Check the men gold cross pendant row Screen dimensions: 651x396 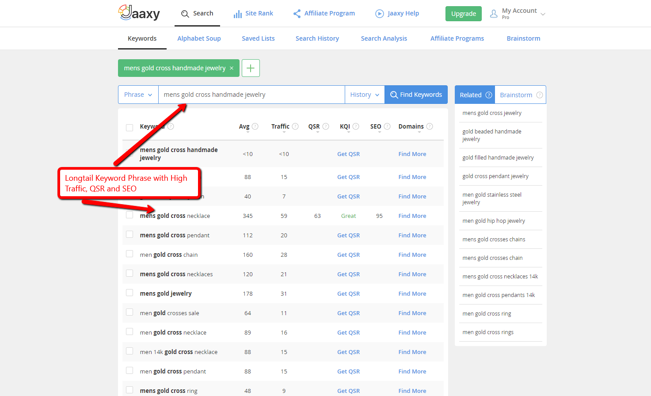(x=129, y=370)
